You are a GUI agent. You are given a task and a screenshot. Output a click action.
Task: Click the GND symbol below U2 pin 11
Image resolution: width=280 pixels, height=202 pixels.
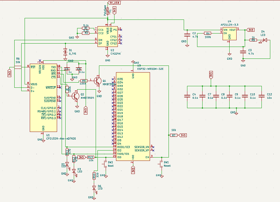point(108,56)
